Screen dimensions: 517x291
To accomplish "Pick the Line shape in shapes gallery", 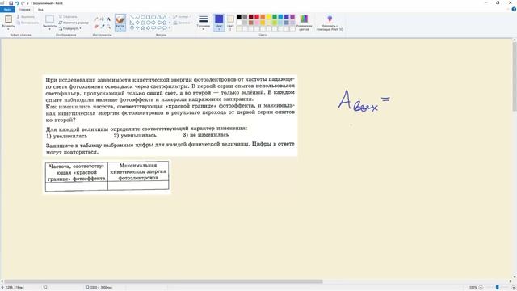I will (132, 17).
